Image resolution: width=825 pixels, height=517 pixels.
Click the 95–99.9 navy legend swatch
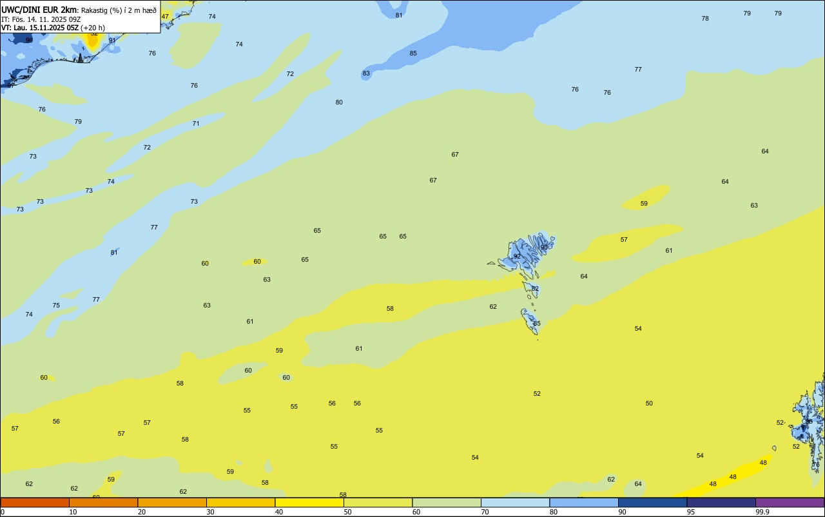click(x=721, y=502)
